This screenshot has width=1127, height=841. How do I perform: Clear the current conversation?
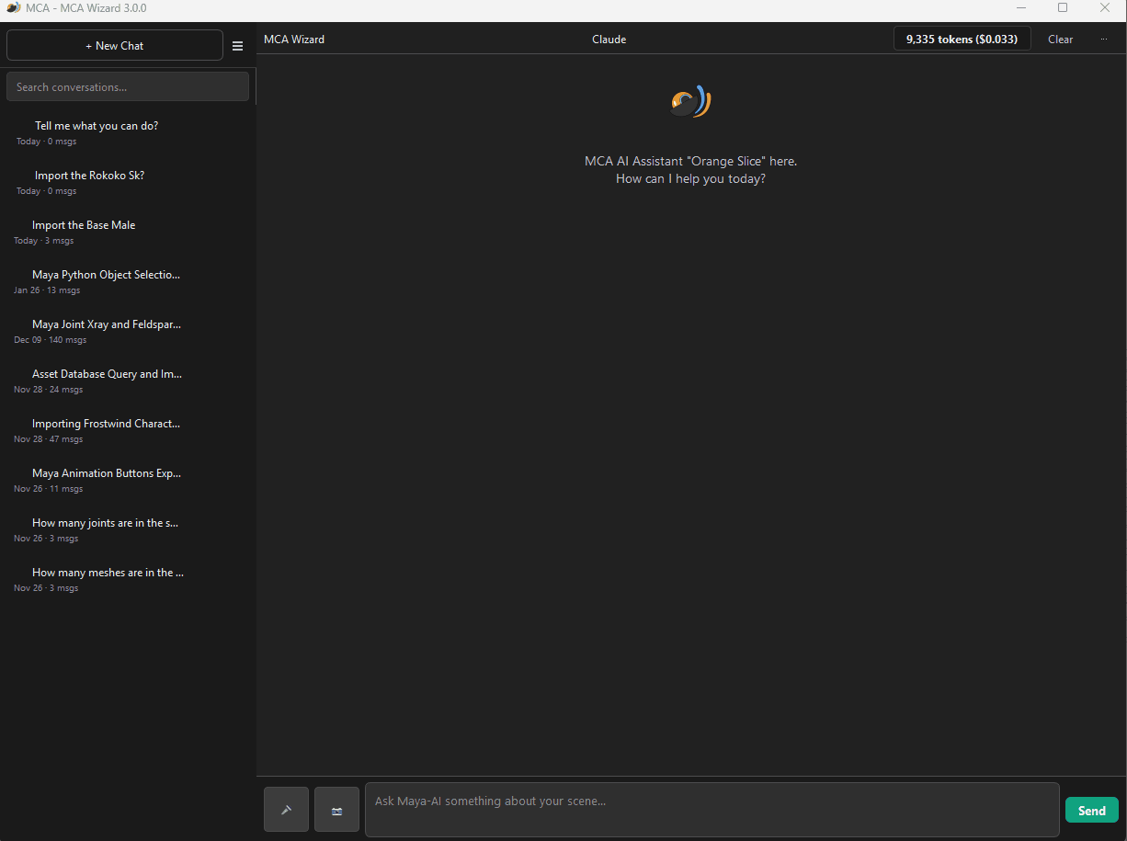(1060, 40)
